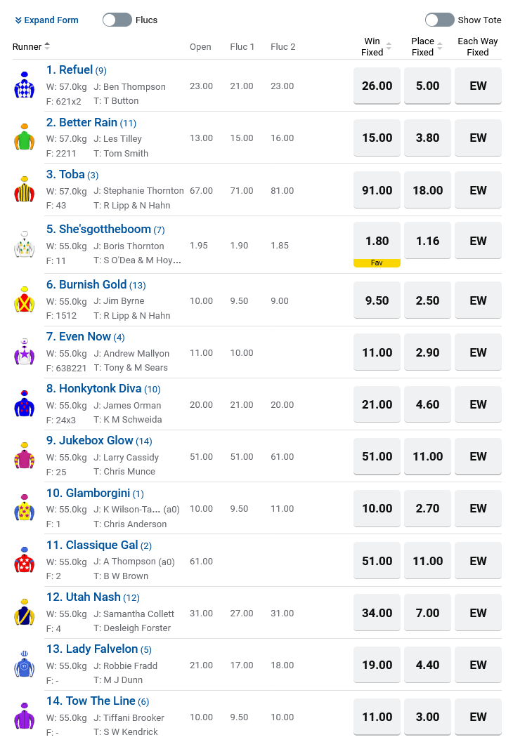
Task: Click Honkytonk Diva's blue silk icon
Action: (25, 404)
